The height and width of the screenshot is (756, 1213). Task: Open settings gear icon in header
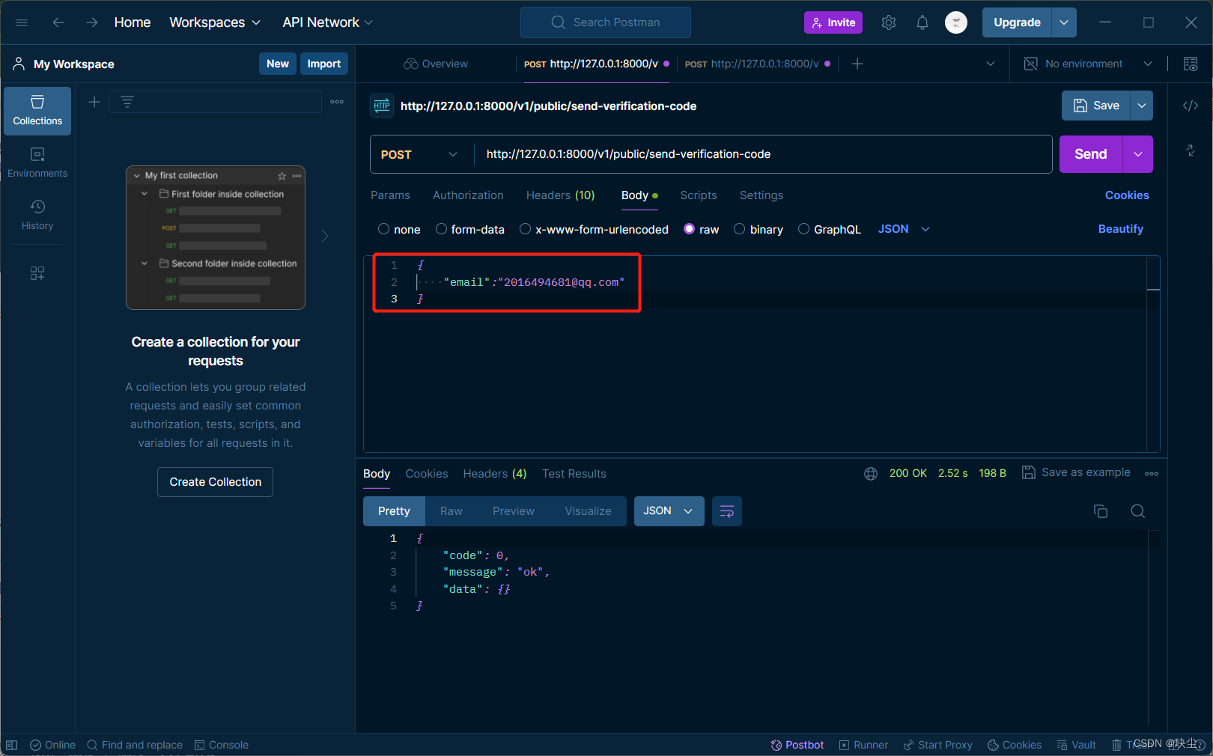point(889,22)
